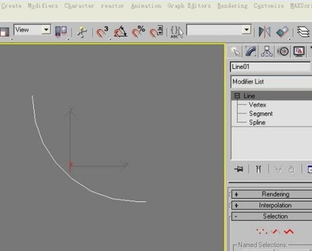Open the Rendering menu
Viewport: 312px width, 251px height.
point(232,5)
